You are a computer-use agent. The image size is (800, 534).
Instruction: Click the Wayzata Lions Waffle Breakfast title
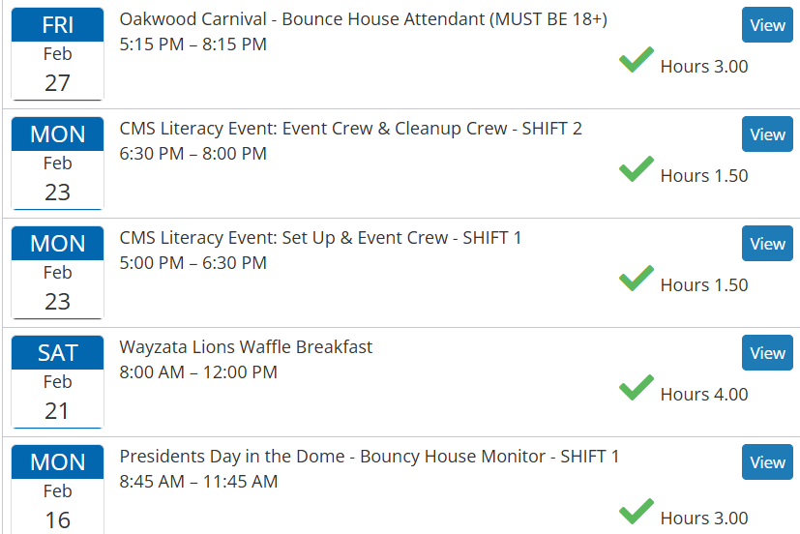pyautogui.click(x=246, y=347)
